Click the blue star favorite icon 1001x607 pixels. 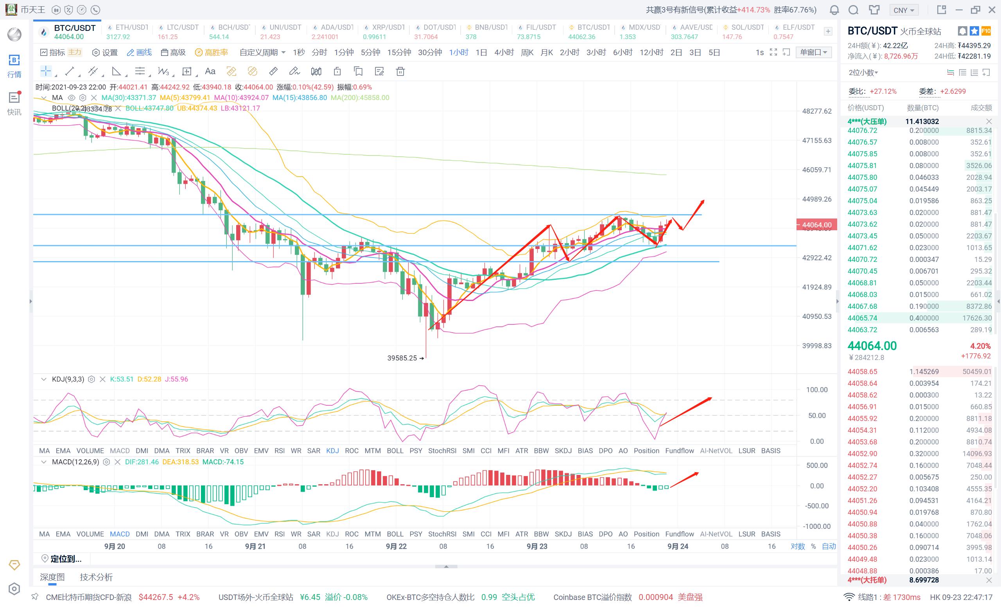point(974,31)
